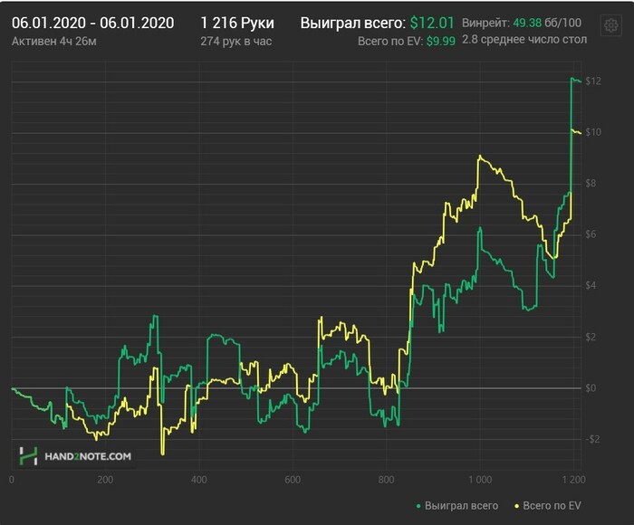Viewport: 634px width, 525px height.
Task: Click the $8 y-axis label
Action: [591, 184]
